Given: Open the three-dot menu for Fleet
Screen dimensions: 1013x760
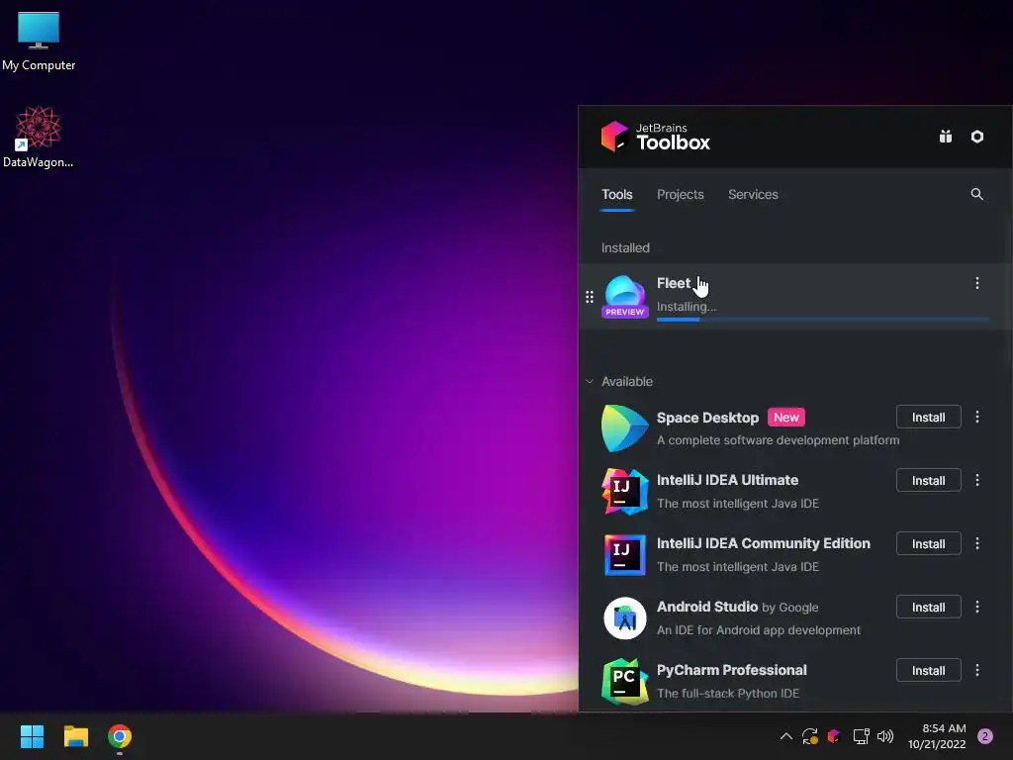Looking at the screenshot, I should (x=976, y=283).
